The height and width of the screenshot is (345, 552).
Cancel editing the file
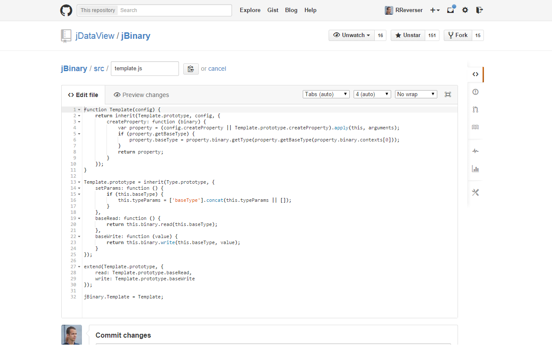[217, 69]
